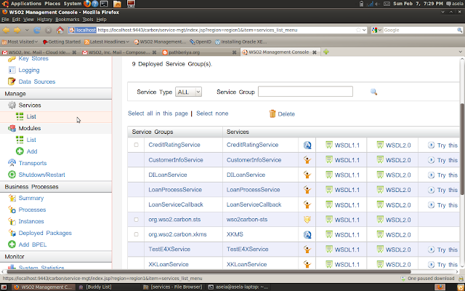
Task: Click the BPEL icon in CustomerInfoService row
Action: [x=307, y=160]
